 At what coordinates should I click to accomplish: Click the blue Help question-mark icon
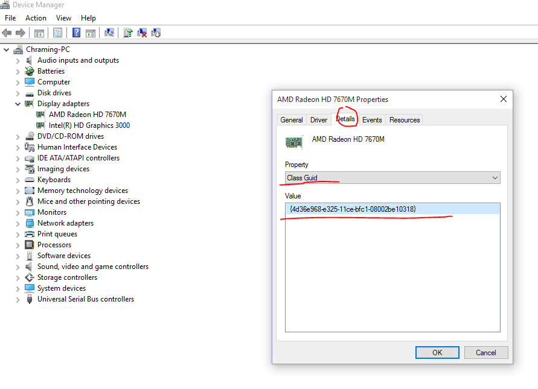pos(76,33)
